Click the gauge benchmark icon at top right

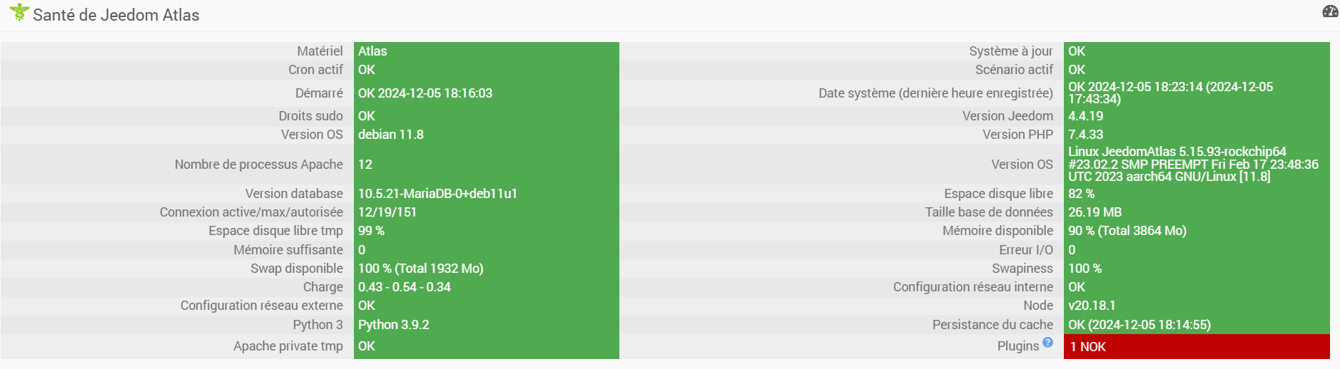(x=1330, y=11)
